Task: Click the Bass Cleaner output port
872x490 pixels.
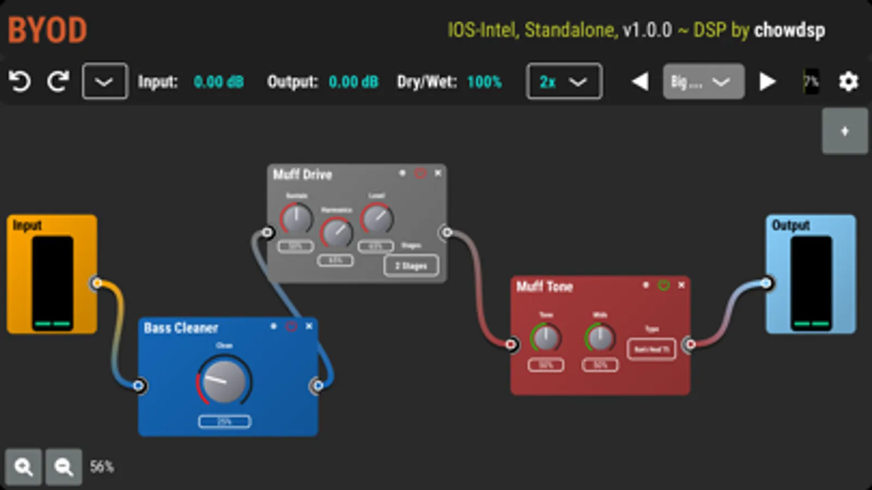Action: tap(318, 386)
